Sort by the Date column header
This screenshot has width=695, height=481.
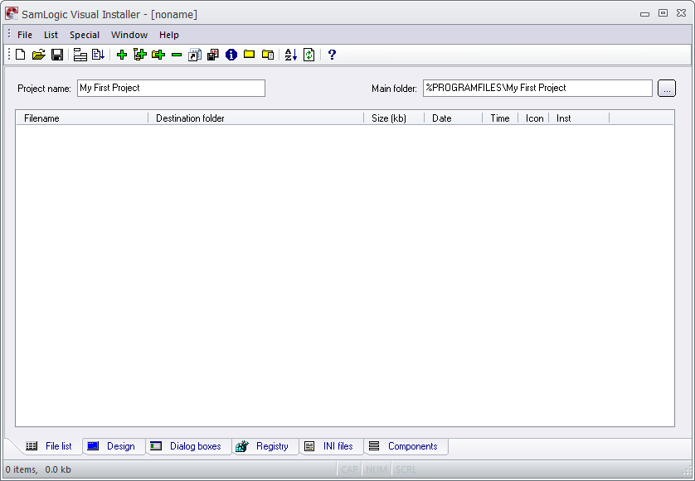click(454, 118)
